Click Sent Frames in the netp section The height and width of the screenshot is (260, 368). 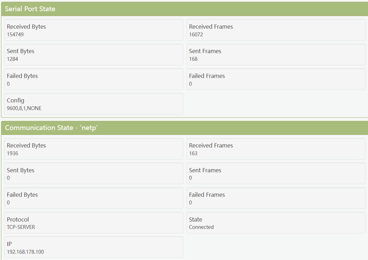[x=276, y=174]
